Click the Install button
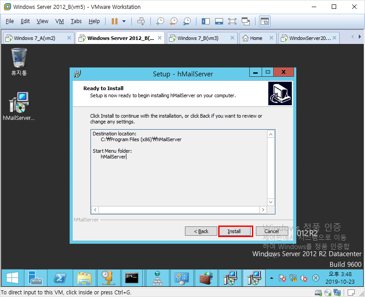Image resolution: width=365 pixels, height=297 pixels. tap(234, 231)
